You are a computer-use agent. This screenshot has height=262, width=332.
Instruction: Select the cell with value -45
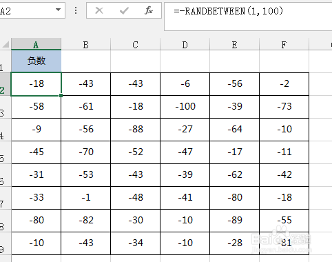pos(36,152)
